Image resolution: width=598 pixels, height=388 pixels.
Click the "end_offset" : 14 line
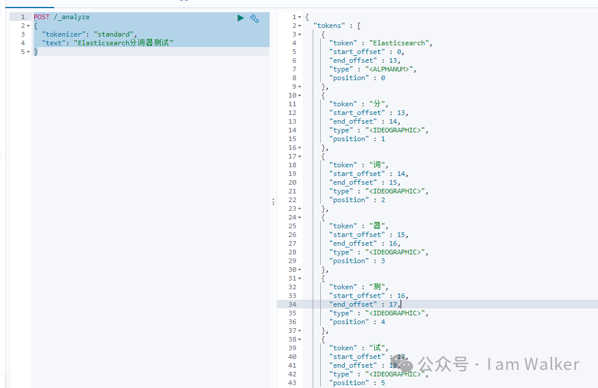(365, 121)
